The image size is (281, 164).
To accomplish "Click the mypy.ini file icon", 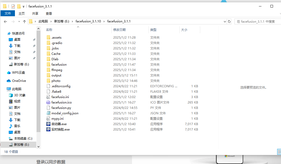I will 48,119.
